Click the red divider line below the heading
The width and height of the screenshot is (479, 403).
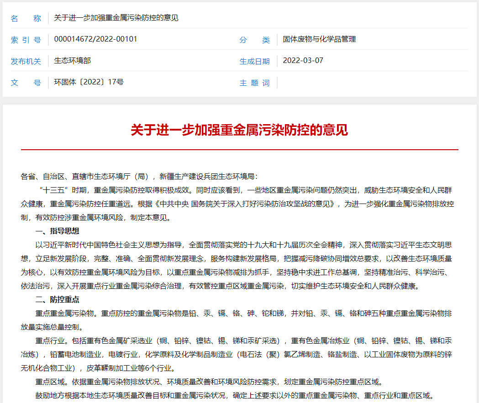(x=239, y=149)
